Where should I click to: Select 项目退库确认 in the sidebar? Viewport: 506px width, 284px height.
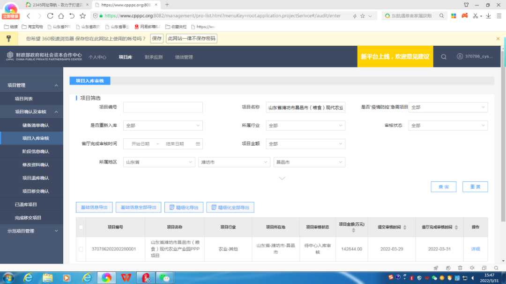[36, 178]
